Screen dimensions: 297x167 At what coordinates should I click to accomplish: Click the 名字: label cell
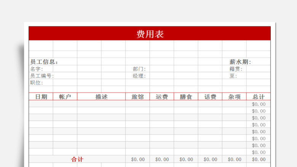tap(41, 69)
